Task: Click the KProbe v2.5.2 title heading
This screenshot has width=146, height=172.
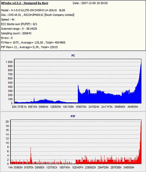Action: tap(25, 3)
